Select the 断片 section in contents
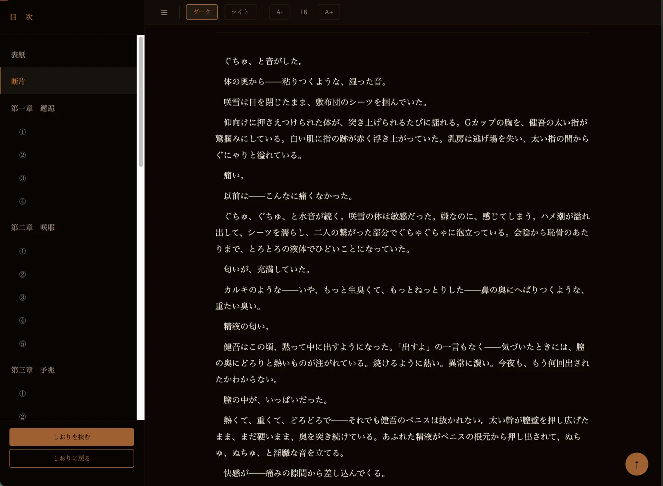The image size is (663, 486). coord(19,81)
